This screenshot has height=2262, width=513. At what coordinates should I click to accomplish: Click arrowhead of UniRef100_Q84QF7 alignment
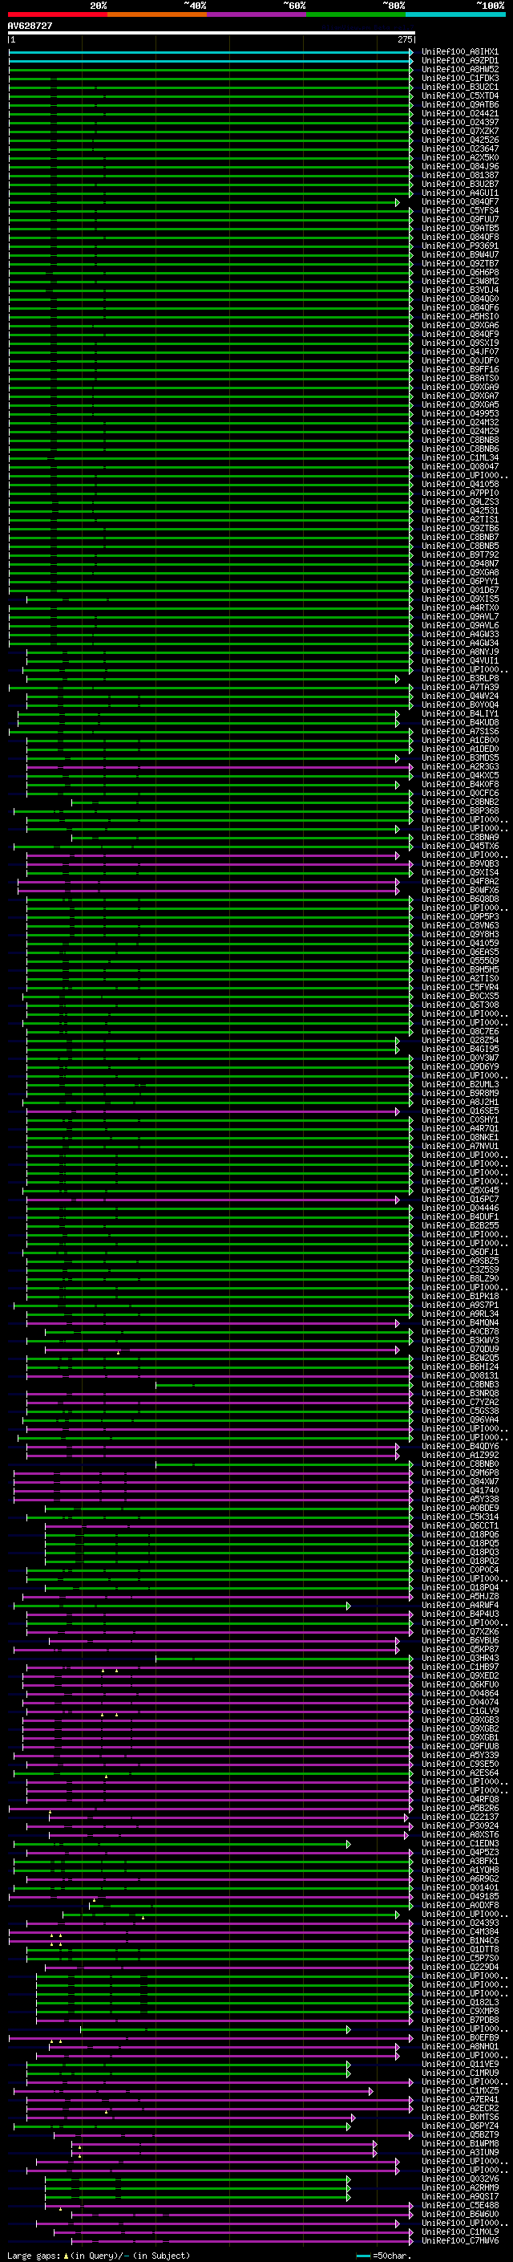pyautogui.click(x=398, y=202)
